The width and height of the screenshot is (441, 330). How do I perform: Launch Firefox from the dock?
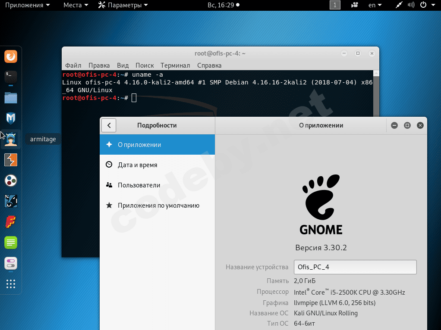pos(11,56)
